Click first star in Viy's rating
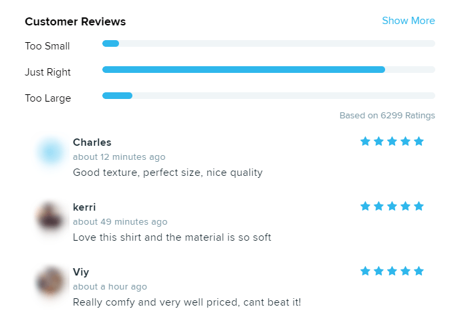The image size is (468, 323). click(366, 271)
